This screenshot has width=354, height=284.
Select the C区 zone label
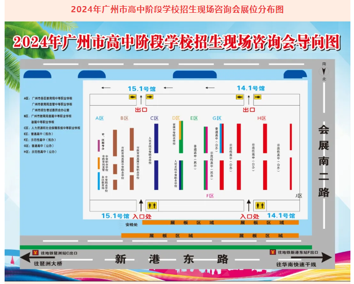pos(154,118)
